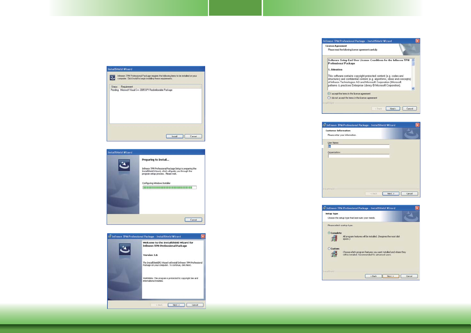Click Back in the Customer Information dialog
This screenshot has height=333, width=471.
point(374,194)
